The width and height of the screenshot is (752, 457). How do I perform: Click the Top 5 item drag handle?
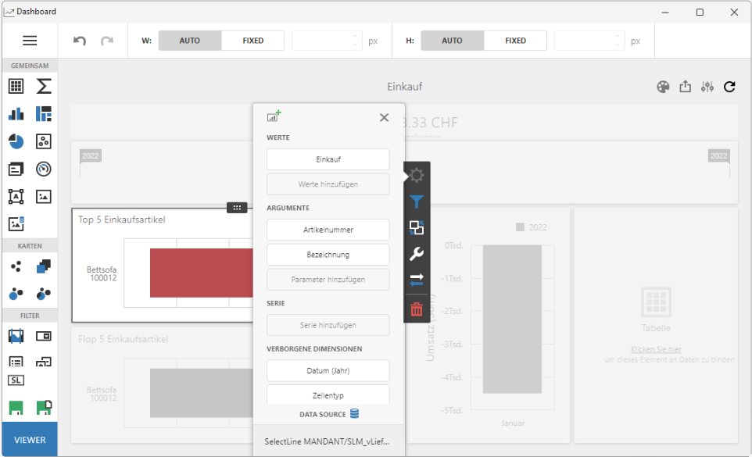point(237,208)
